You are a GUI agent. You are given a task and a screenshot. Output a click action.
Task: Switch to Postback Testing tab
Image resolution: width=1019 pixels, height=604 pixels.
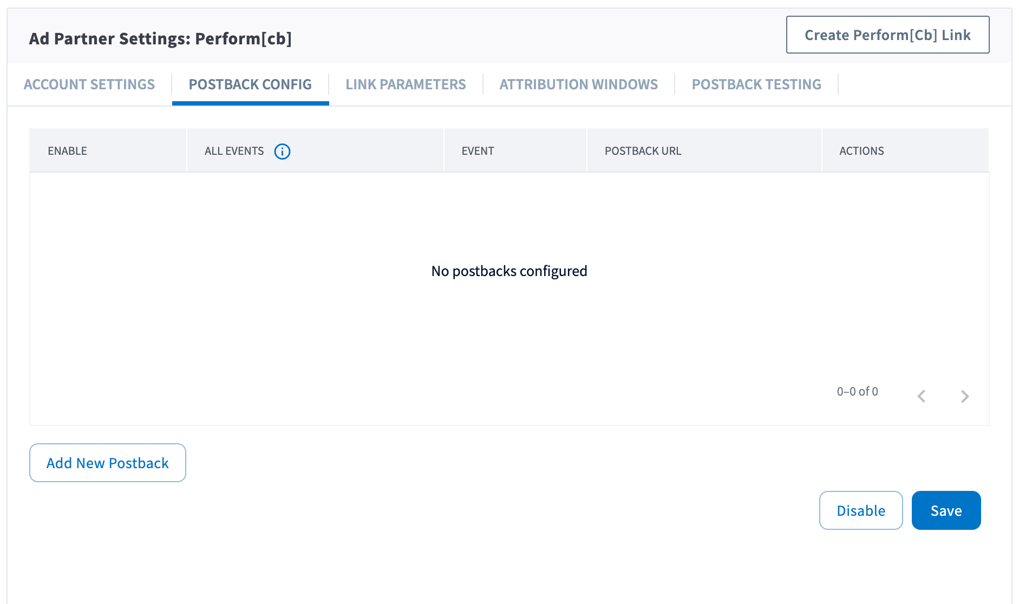tap(756, 84)
